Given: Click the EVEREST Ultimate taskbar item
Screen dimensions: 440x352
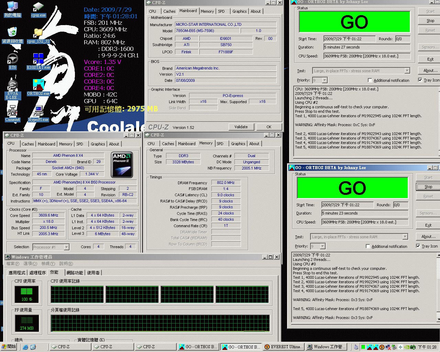Looking at the screenshot, I should pos(284,347).
